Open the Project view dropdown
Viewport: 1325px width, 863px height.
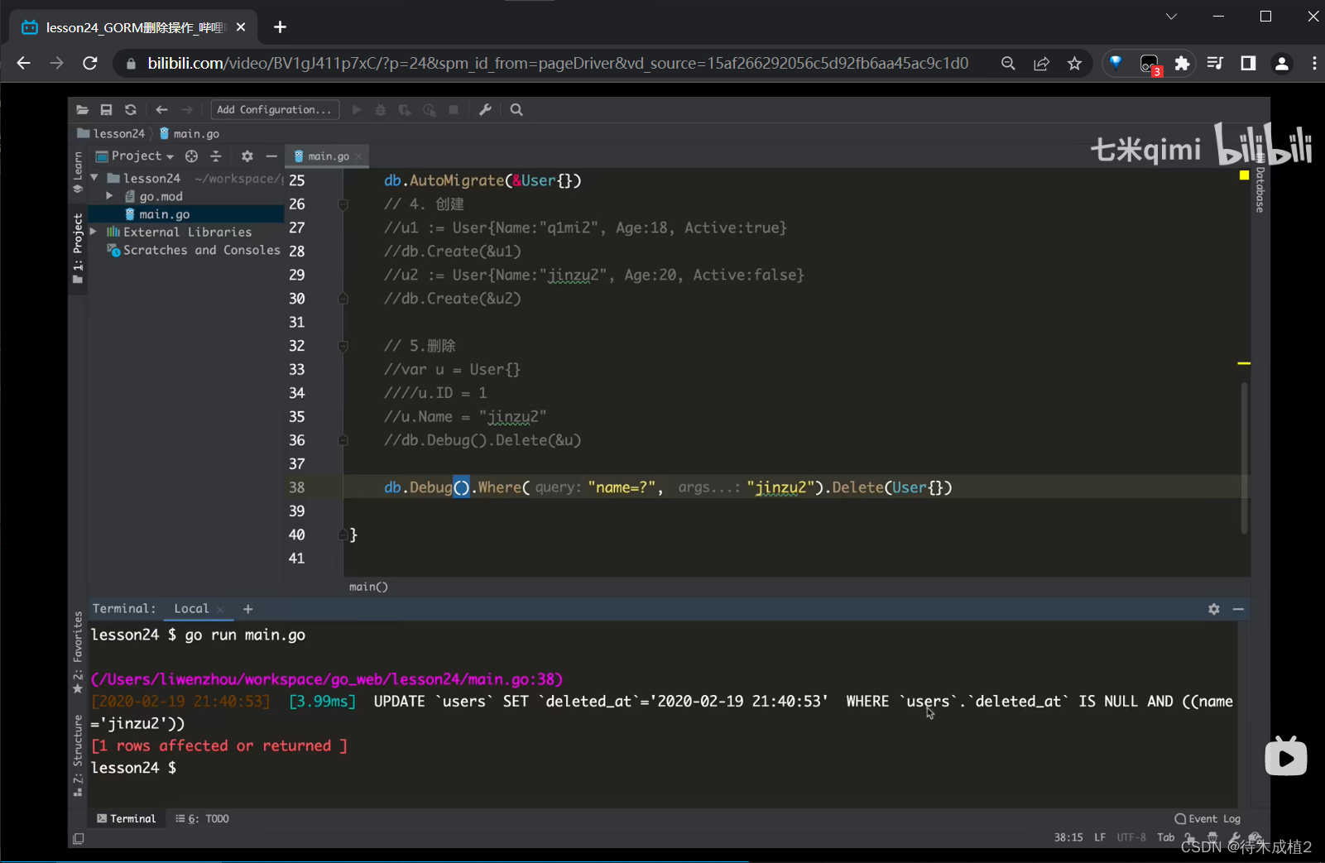(x=135, y=156)
